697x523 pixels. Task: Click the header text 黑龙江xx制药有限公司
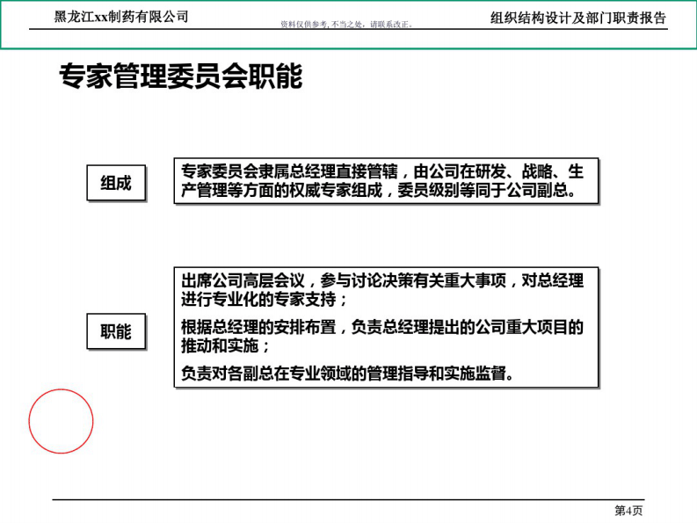pos(121,17)
